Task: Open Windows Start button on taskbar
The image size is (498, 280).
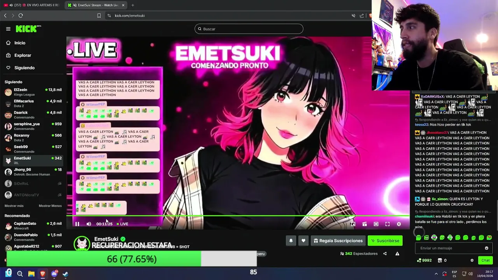Action: pyautogui.click(x=9, y=274)
